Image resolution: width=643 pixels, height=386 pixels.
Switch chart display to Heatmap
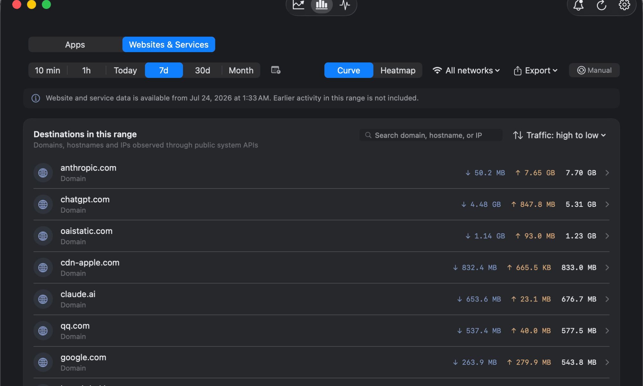398,70
